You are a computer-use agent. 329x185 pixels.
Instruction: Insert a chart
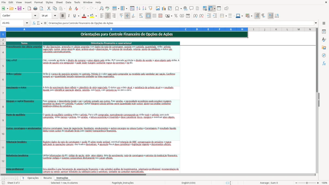[164, 8]
